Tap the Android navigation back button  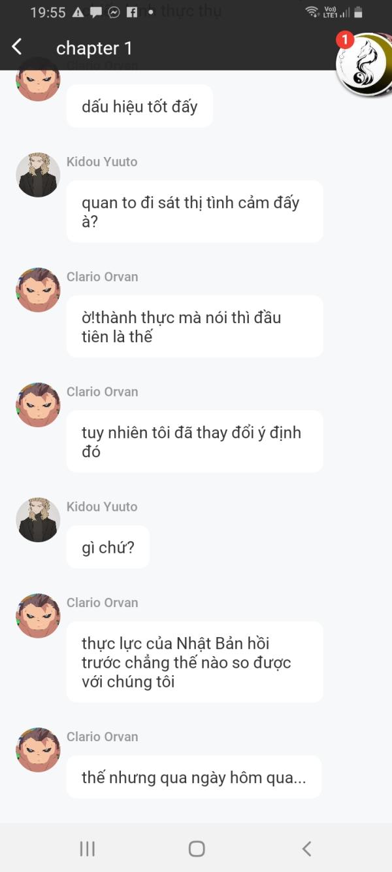306,848
